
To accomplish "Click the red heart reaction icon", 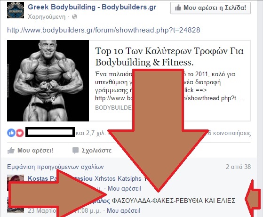I will coord(20,133).
